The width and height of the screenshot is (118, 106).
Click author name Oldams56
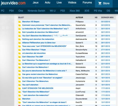tap(80, 95)
